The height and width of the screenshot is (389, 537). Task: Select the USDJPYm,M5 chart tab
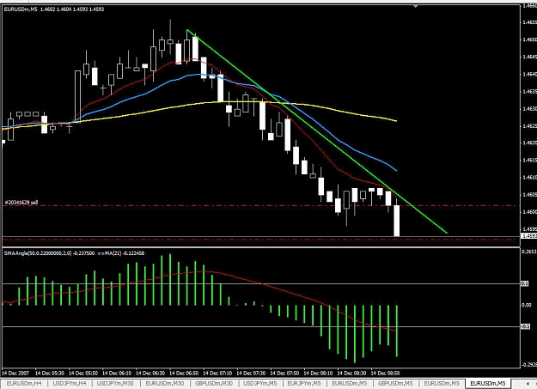260,384
